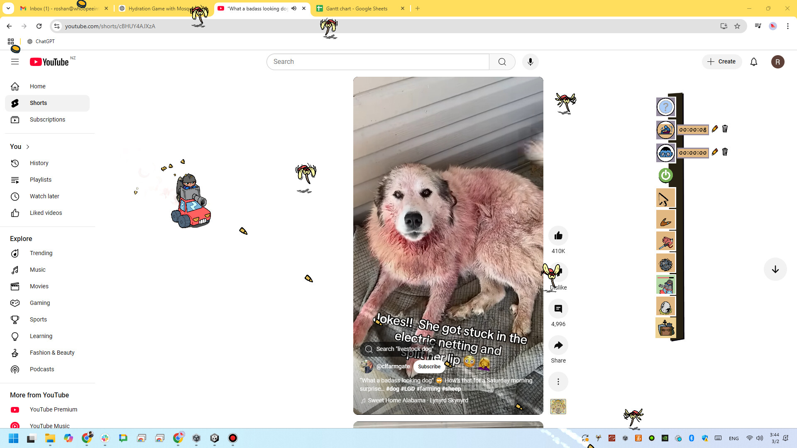Image resolution: width=797 pixels, height=448 pixels.
Task: Like the dog short with the thumbs-up
Action: pos(558,235)
